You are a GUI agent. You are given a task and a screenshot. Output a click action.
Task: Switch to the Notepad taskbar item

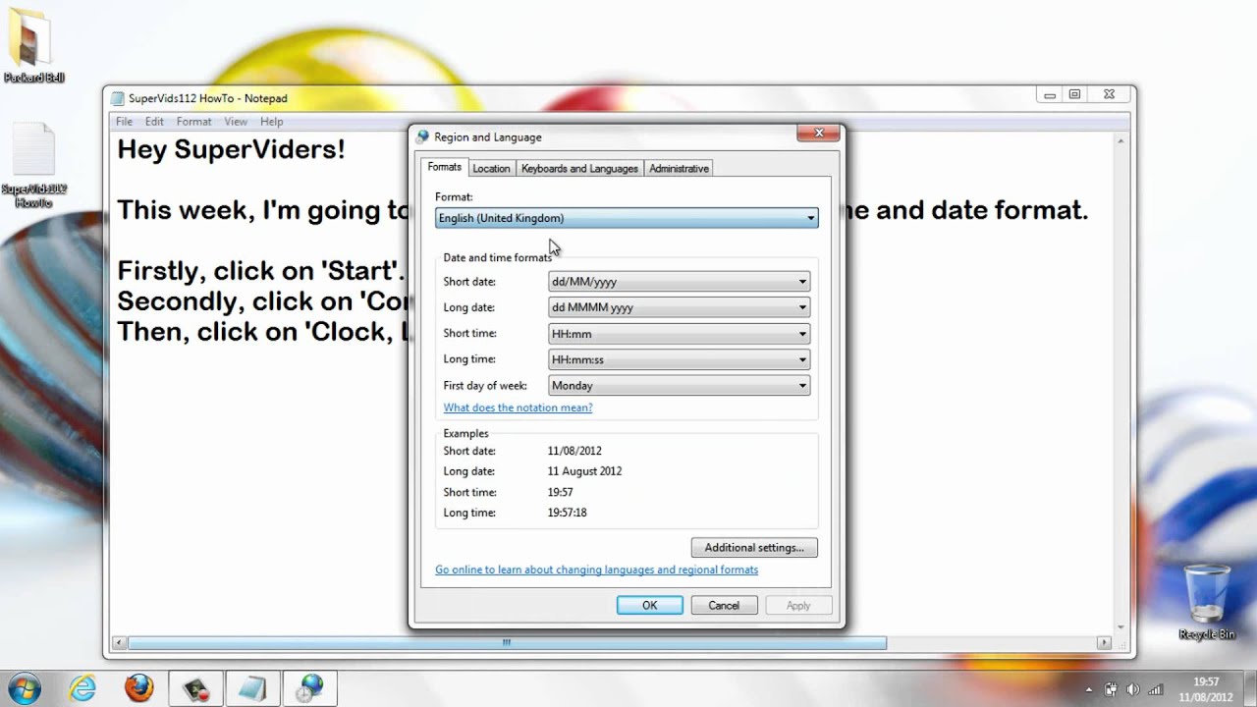252,687
